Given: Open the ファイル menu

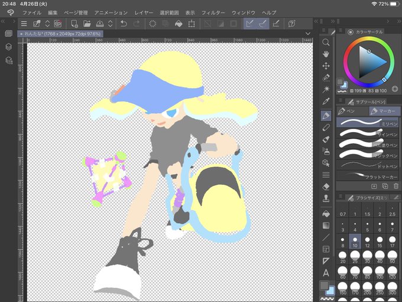Looking at the screenshot, I should [x=32, y=12].
